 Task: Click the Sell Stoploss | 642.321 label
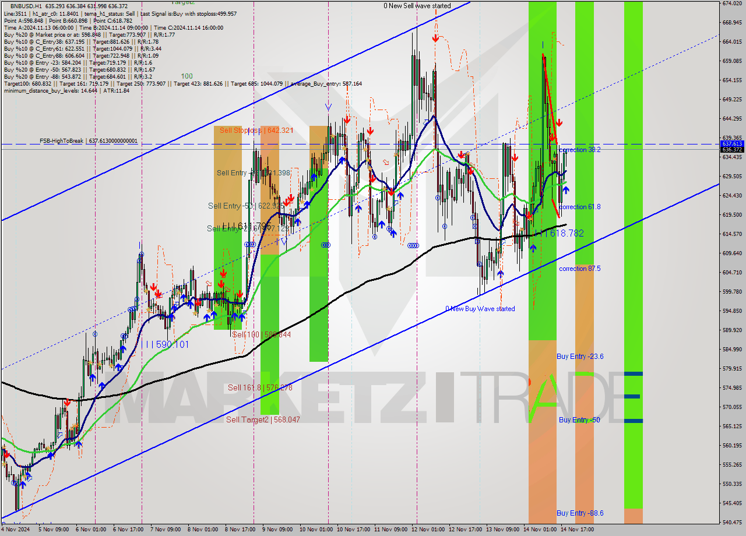256,131
